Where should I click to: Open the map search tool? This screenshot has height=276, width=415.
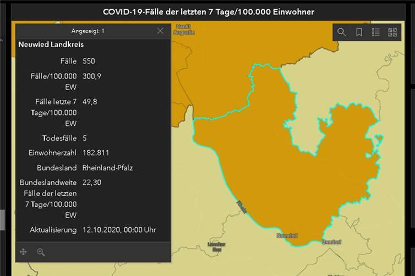(x=341, y=32)
